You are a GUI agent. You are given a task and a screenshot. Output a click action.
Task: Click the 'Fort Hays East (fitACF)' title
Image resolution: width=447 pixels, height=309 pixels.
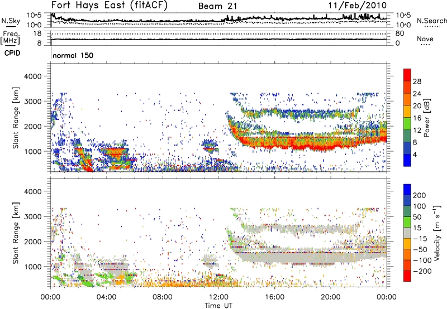pyautogui.click(x=110, y=6)
